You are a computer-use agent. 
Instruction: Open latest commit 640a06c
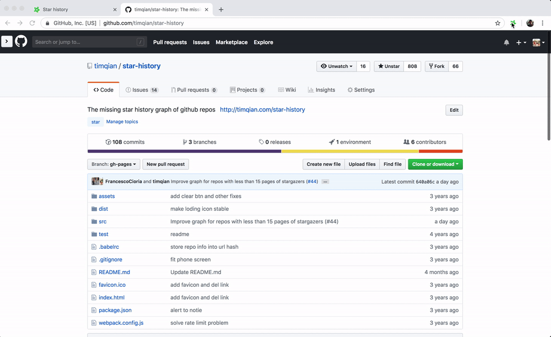pos(425,182)
